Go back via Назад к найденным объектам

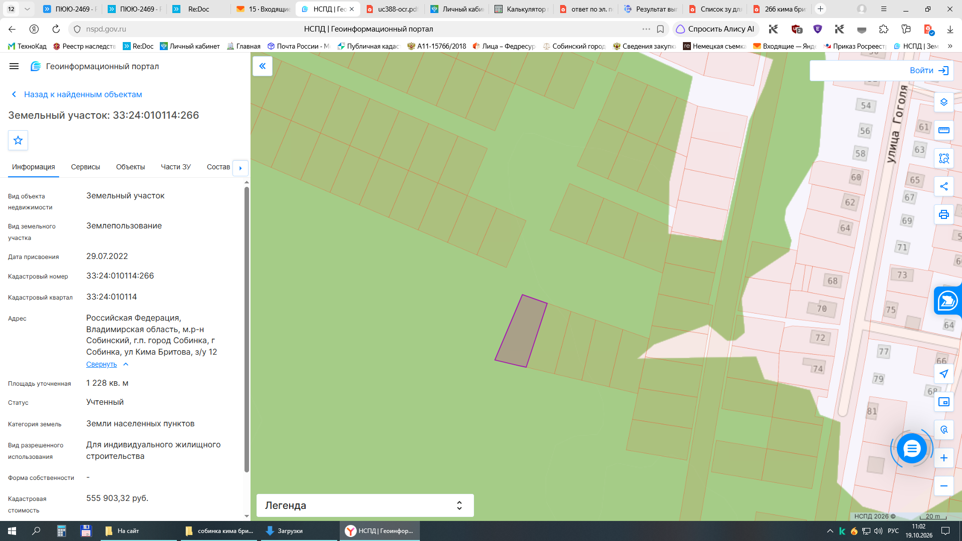[x=77, y=94]
